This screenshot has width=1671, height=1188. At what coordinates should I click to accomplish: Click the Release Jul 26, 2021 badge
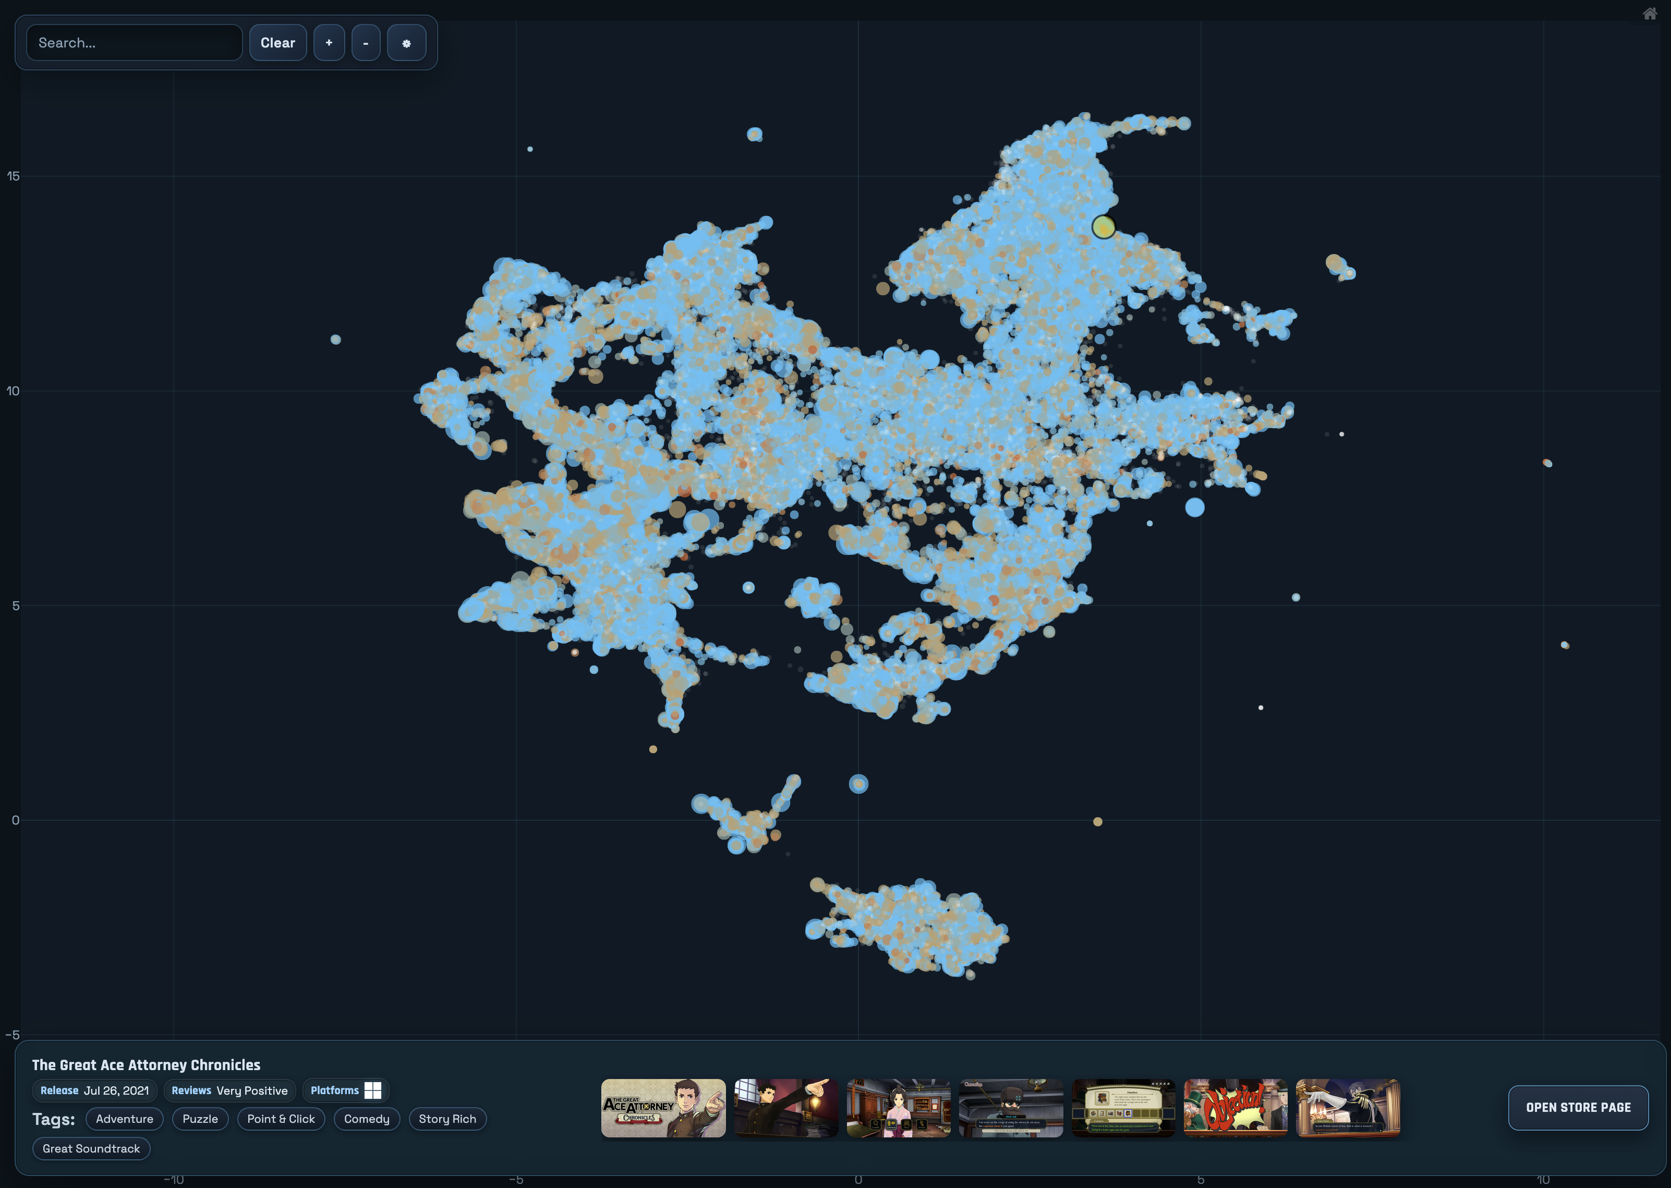tap(94, 1090)
